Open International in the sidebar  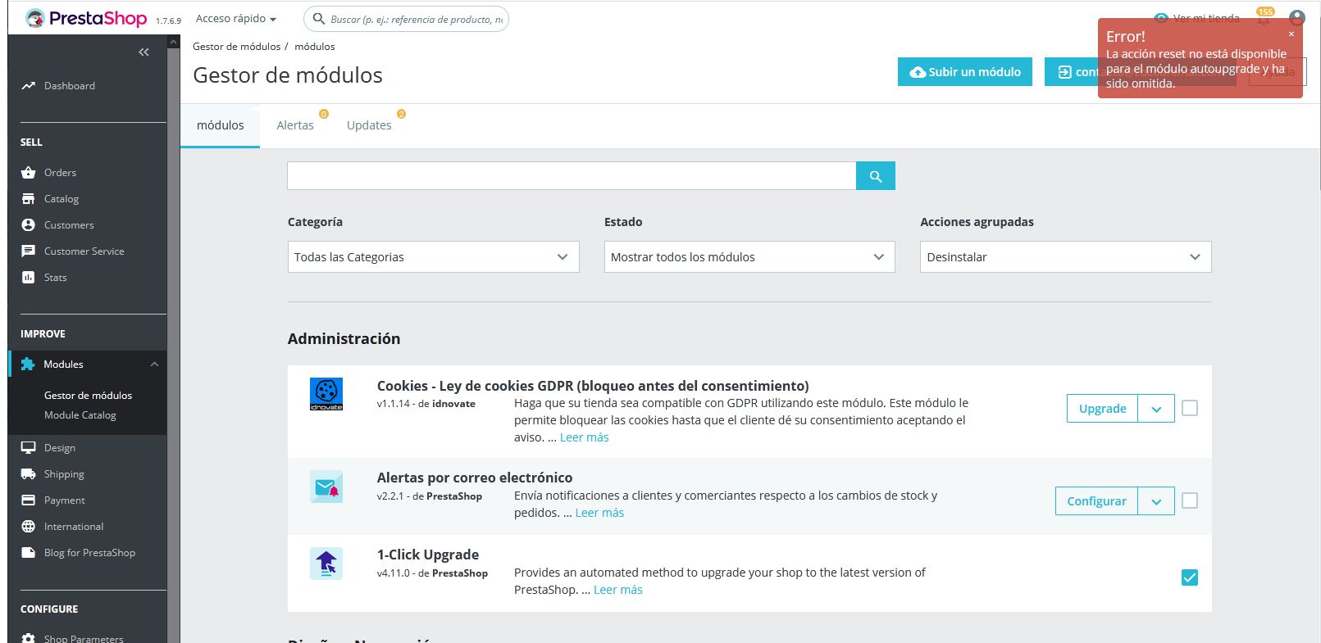[74, 526]
